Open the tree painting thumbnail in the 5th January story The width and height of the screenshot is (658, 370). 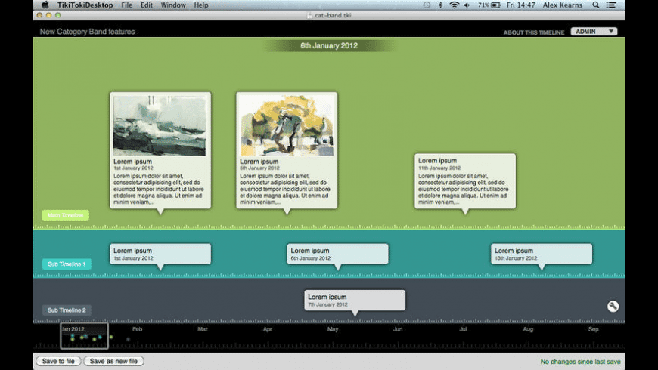tap(287, 125)
